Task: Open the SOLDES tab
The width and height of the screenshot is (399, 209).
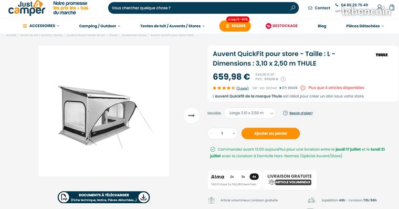Action: tap(235, 26)
